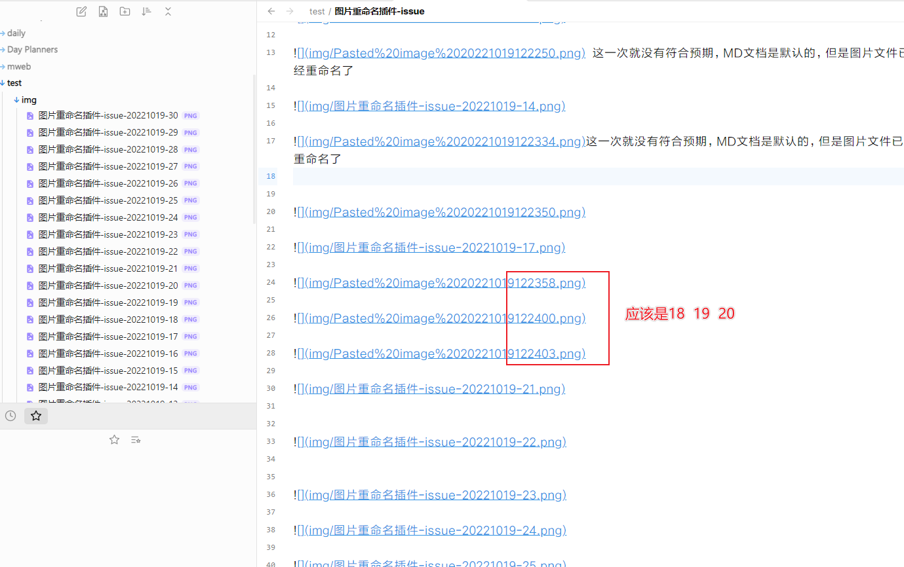Select the 图片重命名插件-issue note title
904x567 pixels.
click(378, 11)
